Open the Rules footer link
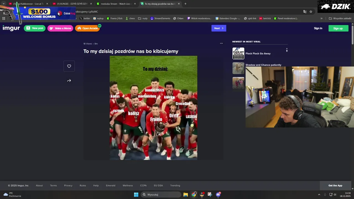Viewport: 354px width, 199px height. pos(83,185)
